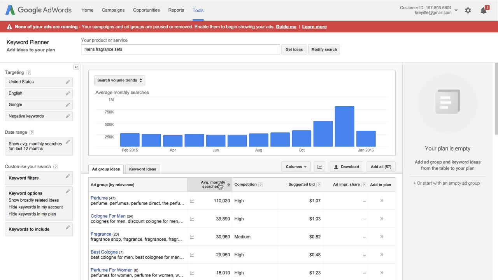Open the Campaigns menu
498x280 pixels.
click(113, 10)
